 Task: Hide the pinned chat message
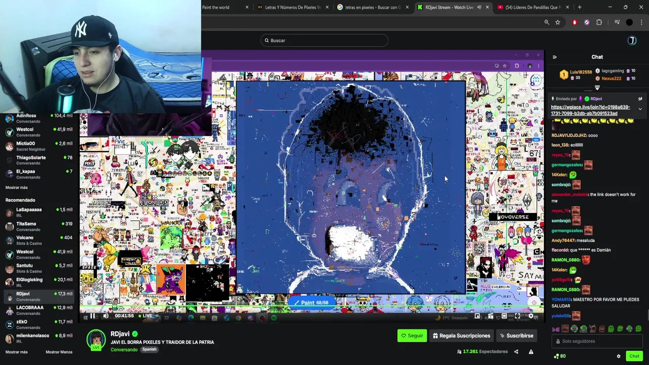pyautogui.click(x=640, y=99)
